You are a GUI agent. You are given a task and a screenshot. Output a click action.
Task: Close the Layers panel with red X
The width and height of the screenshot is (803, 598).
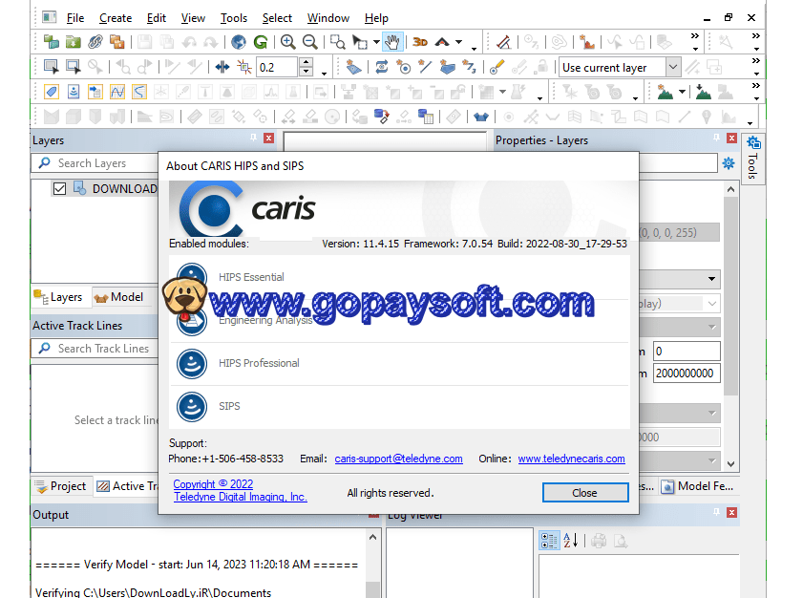click(269, 138)
